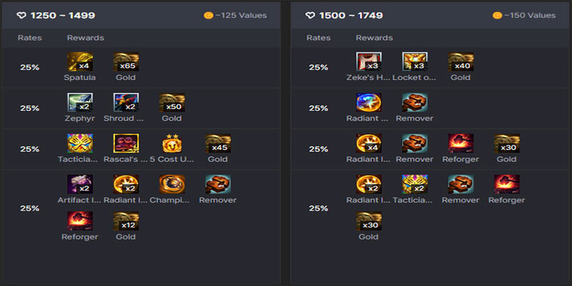Select the Locket x3 item icon
Viewport: 572px width, 286px height.
pyautogui.click(x=415, y=61)
